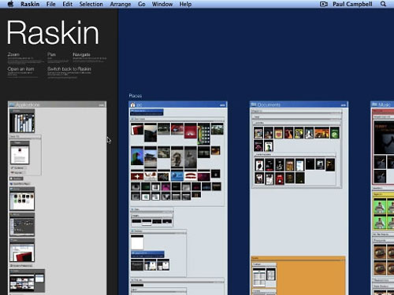Click the home icon on the Places panel

click(133, 105)
